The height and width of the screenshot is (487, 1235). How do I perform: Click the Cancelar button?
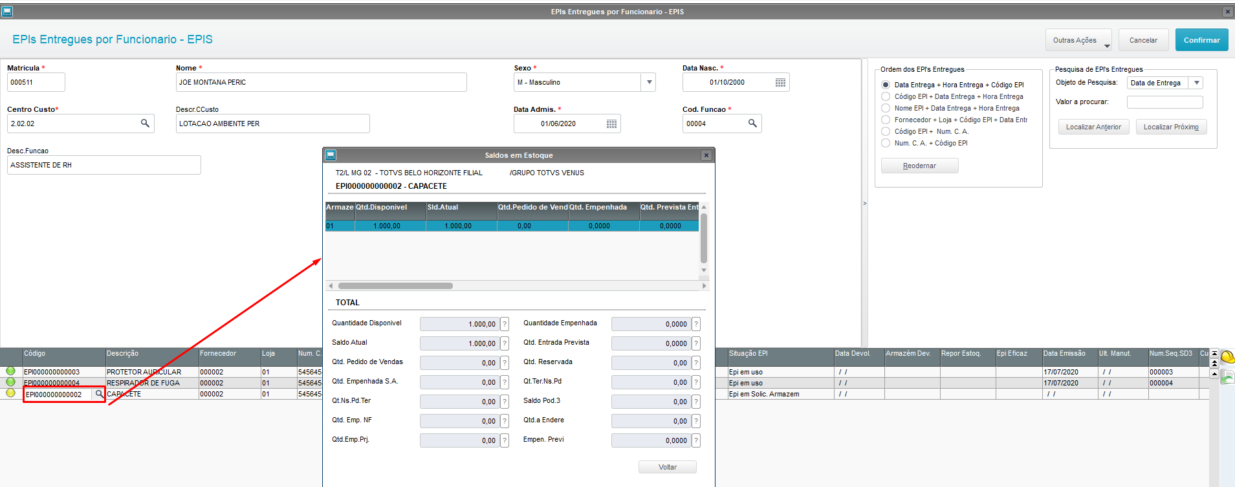click(1143, 40)
